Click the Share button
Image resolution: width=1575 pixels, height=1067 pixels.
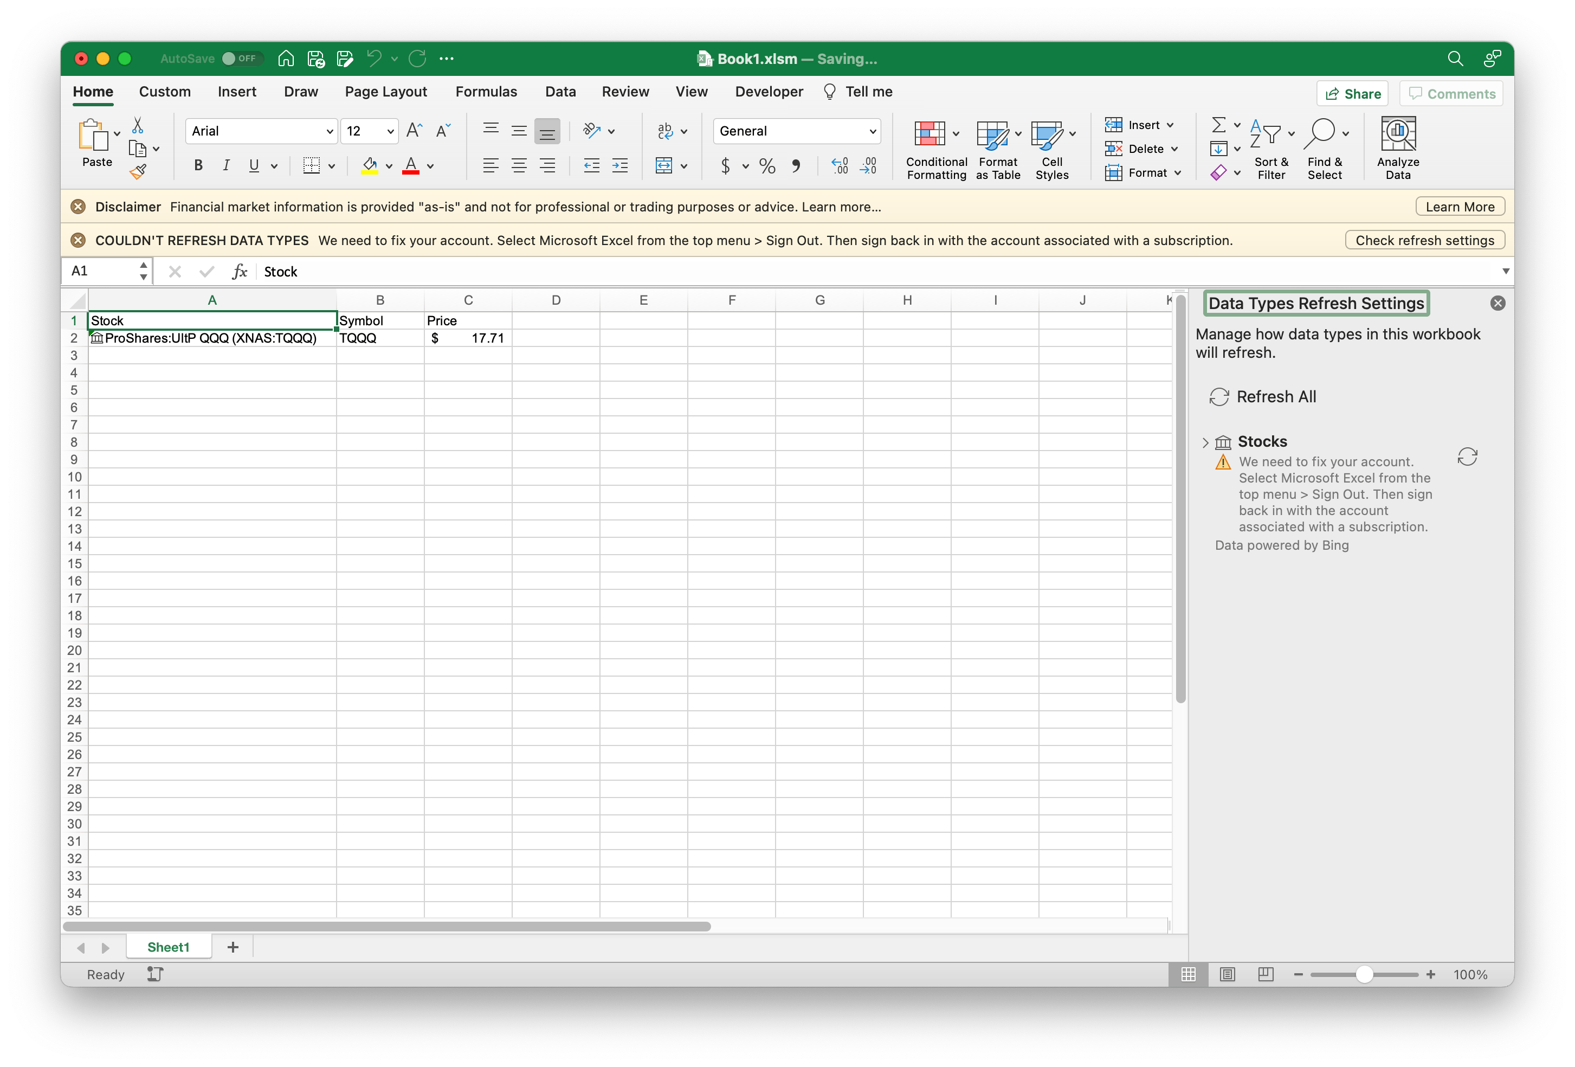(x=1352, y=94)
